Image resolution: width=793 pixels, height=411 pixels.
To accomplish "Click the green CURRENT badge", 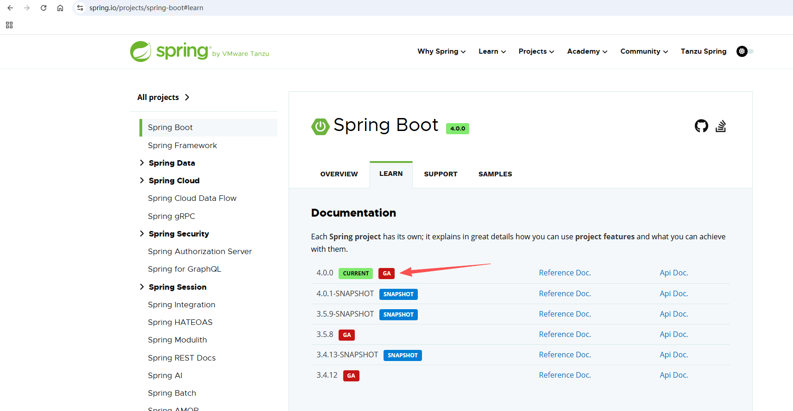I will 356,274.
